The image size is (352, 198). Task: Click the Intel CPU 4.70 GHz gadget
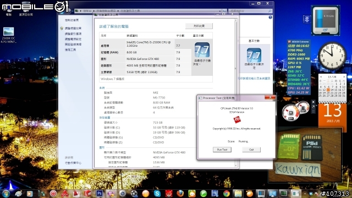(x=326, y=21)
